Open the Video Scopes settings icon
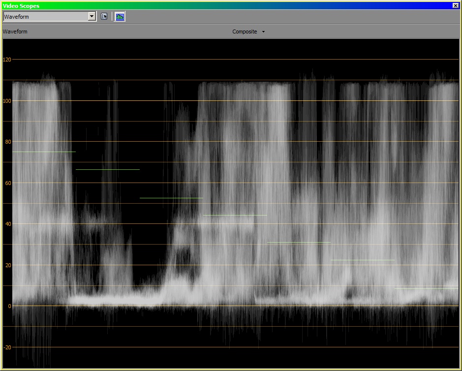462x371 pixels. coord(104,16)
